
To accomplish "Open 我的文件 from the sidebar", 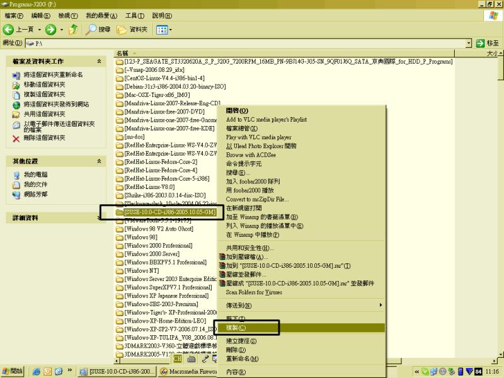I will (35, 185).
